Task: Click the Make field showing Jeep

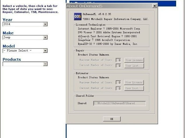Action: 25,37
